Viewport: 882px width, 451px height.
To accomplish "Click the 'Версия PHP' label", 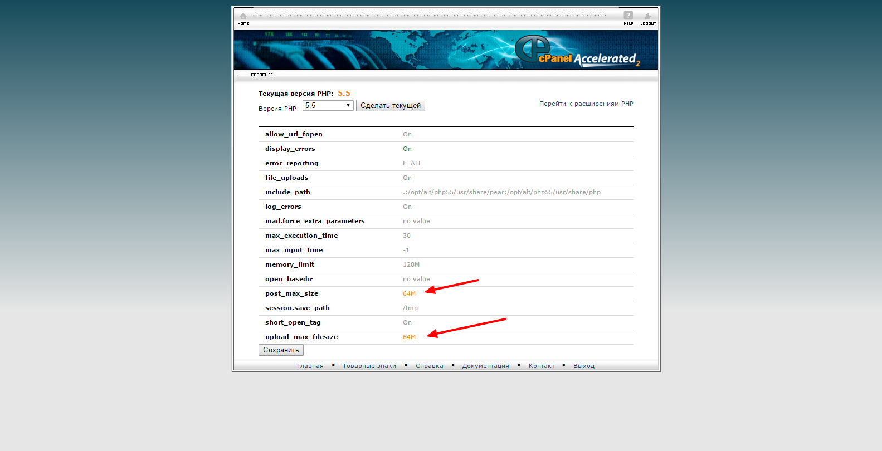I will pyautogui.click(x=277, y=109).
